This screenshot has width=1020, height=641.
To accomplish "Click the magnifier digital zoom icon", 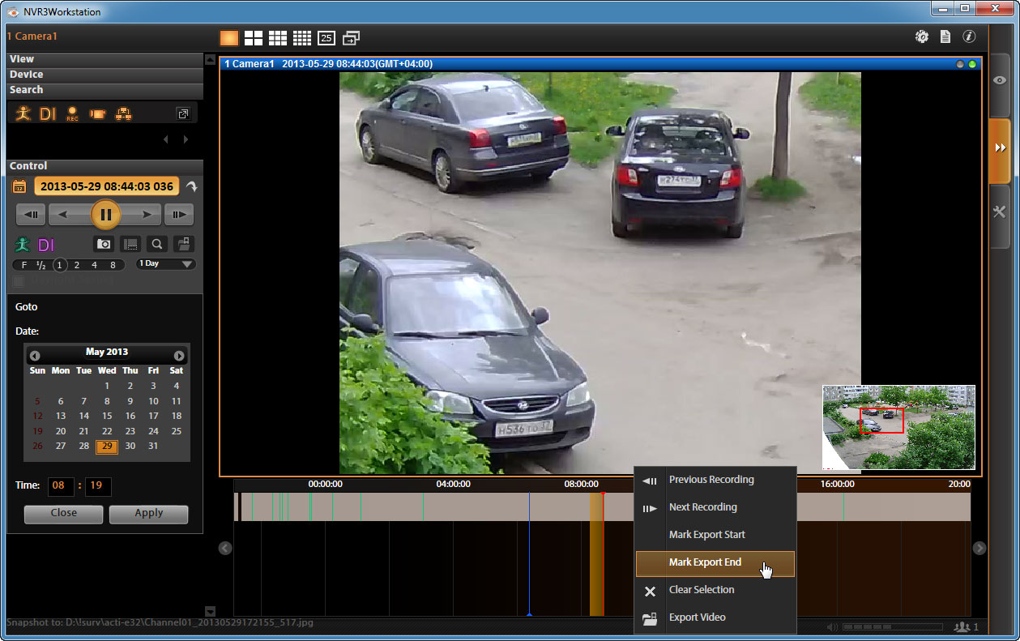I will click(157, 243).
